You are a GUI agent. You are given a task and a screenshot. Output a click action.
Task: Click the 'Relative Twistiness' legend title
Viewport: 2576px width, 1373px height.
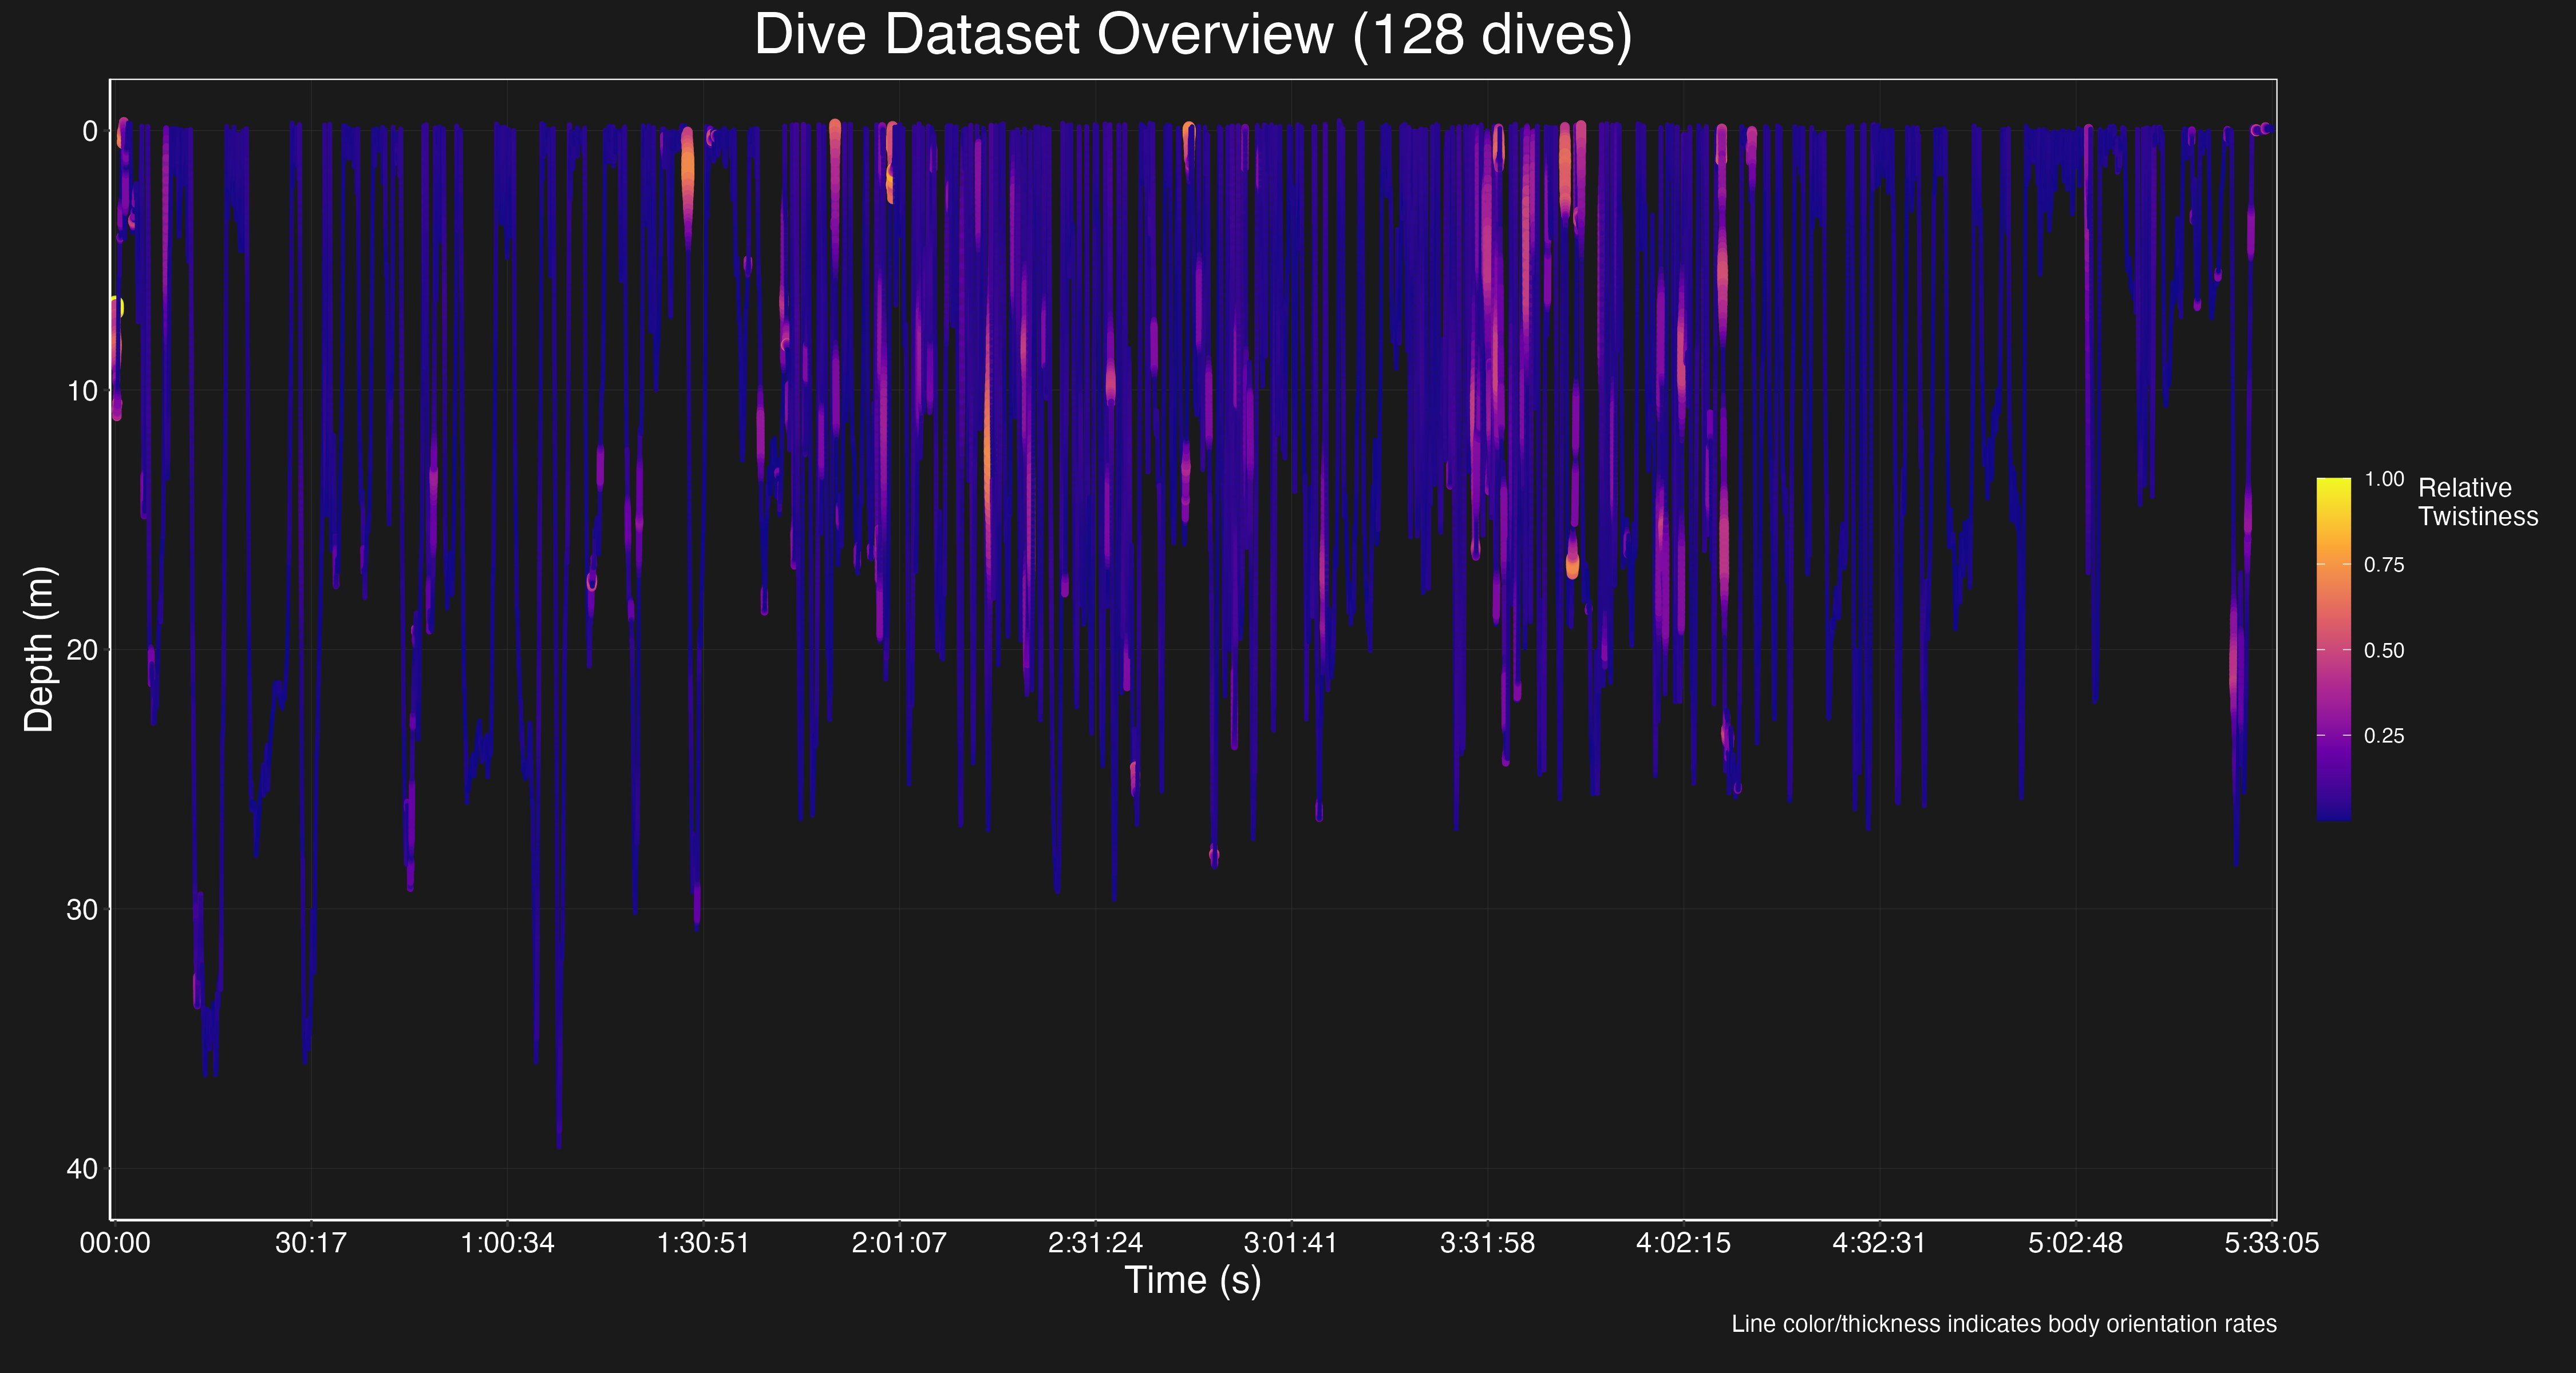click(2477, 502)
